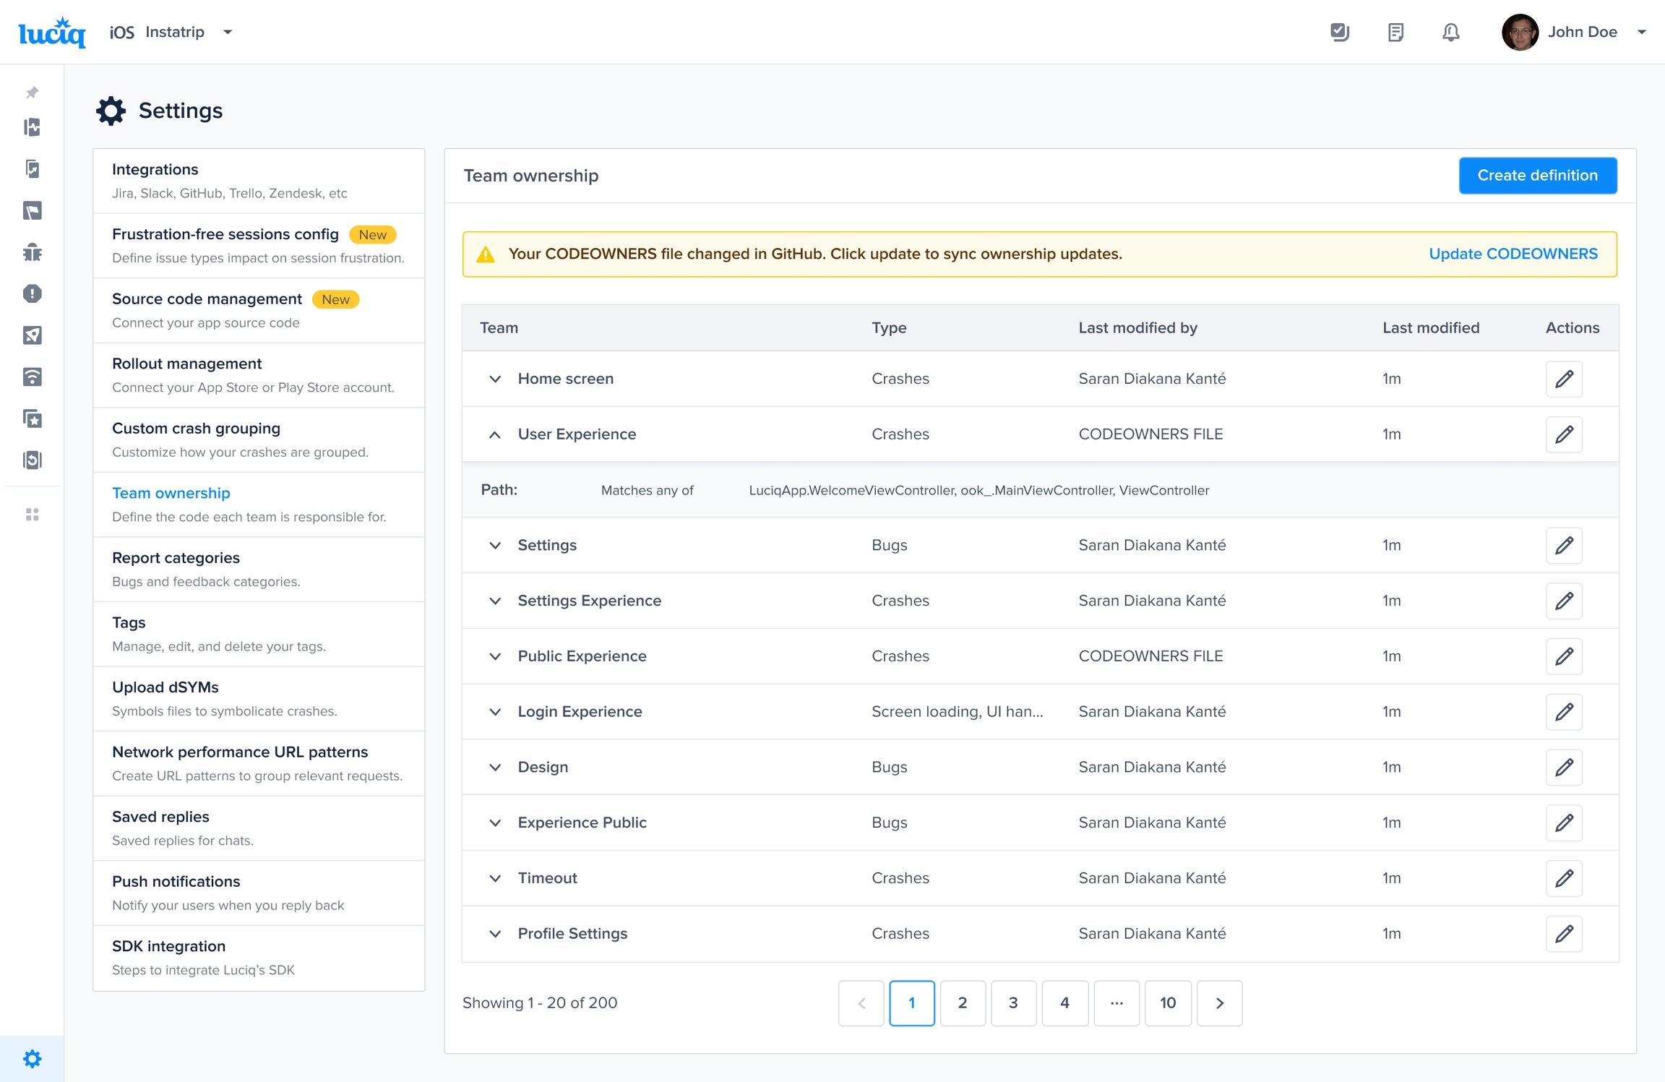Click the pencil icon for Login Experience
This screenshot has width=1665, height=1082.
(1564, 711)
